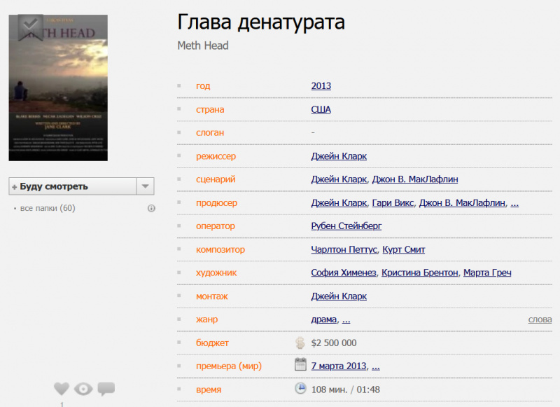This screenshot has width=560, height=407.
Task: Toggle the watched checkmark on the poster
Action: point(29,27)
